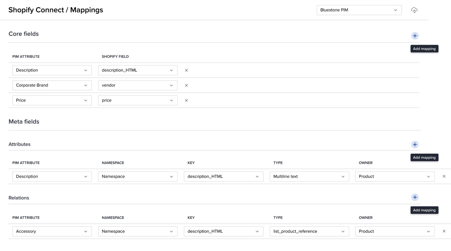Open the Accessory PIM attribute dropdown
Image resolution: width=451 pixels, height=251 pixels.
coord(52,231)
